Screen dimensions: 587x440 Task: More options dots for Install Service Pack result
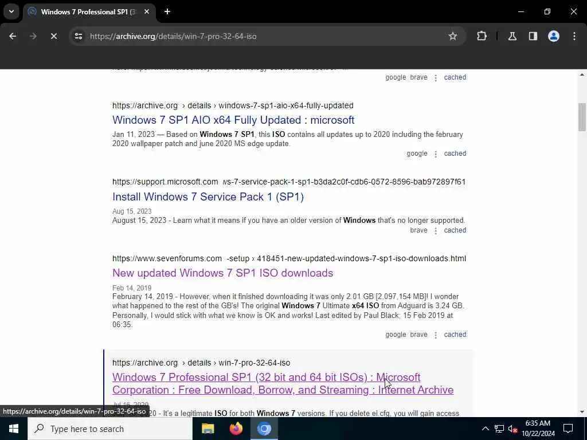436,230
